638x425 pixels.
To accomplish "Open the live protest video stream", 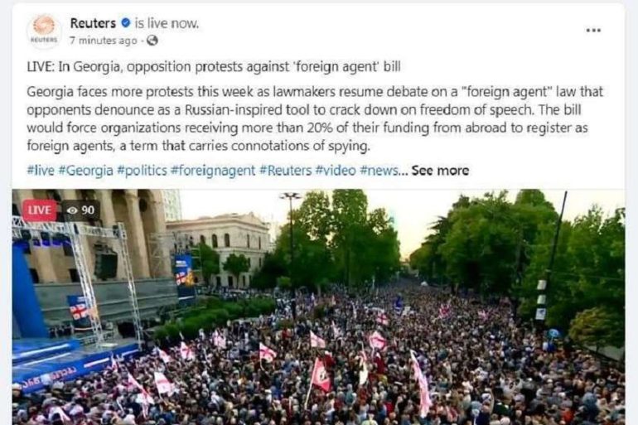I will (319, 307).
